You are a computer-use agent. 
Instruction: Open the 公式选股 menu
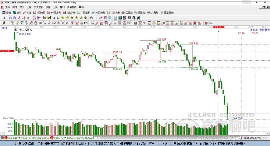38,7
